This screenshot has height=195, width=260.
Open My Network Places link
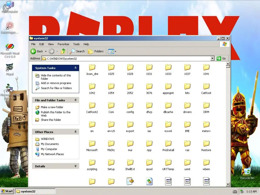pyautogui.click(x=52, y=154)
